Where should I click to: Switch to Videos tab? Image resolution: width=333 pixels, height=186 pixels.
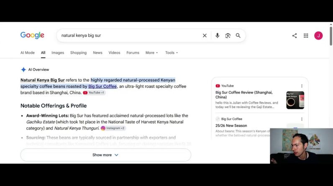point(114,53)
